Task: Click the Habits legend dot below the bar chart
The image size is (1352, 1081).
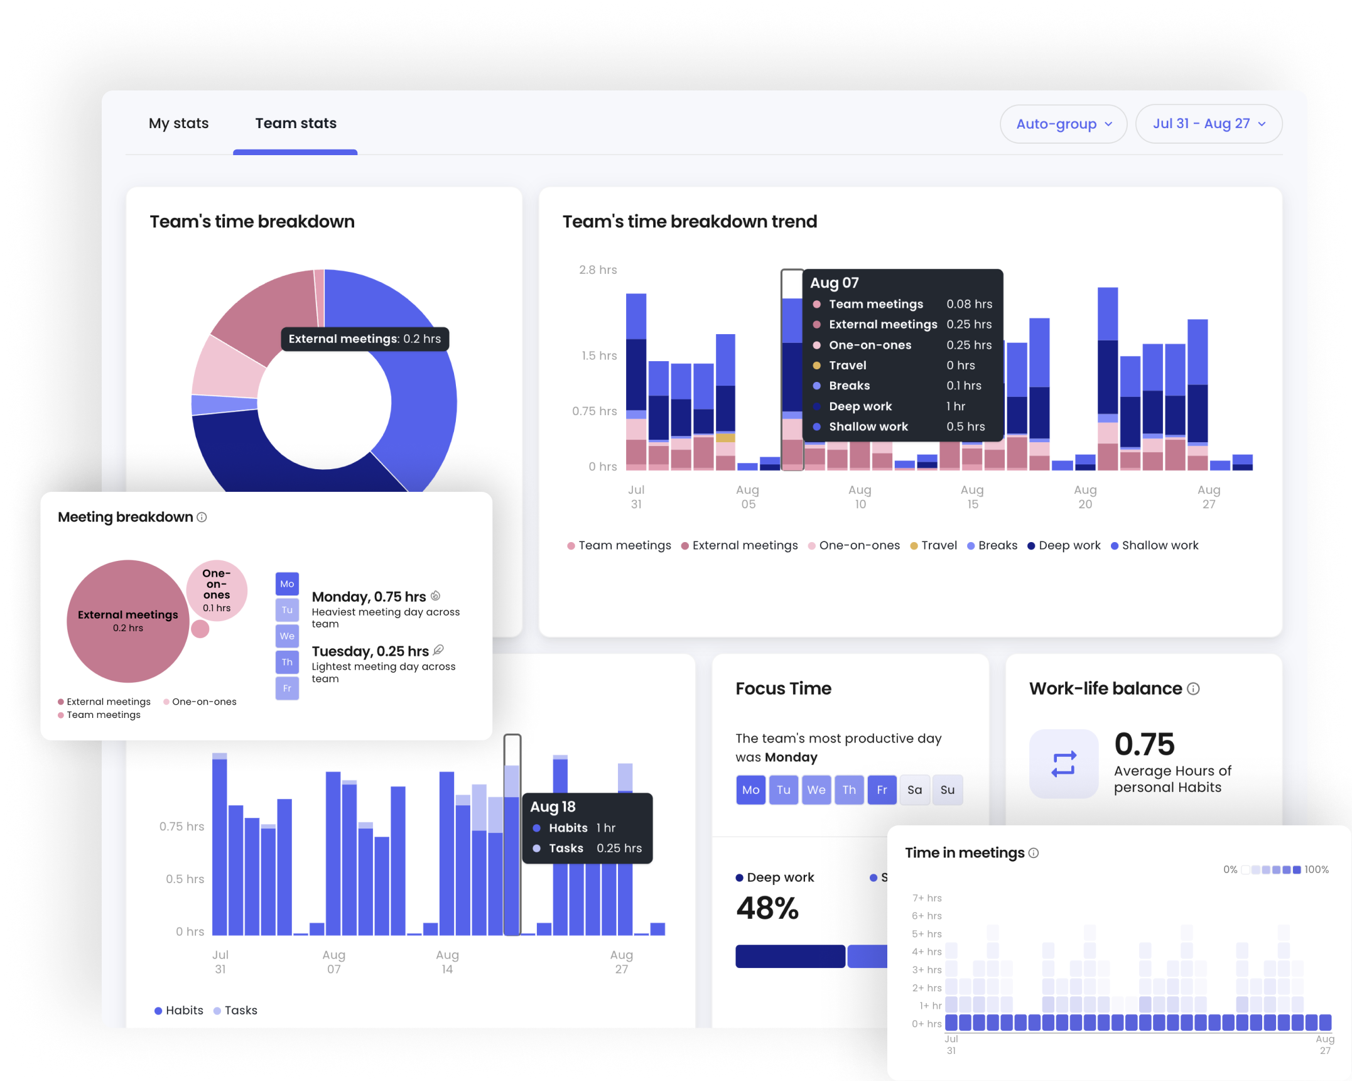Action: [158, 1010]
